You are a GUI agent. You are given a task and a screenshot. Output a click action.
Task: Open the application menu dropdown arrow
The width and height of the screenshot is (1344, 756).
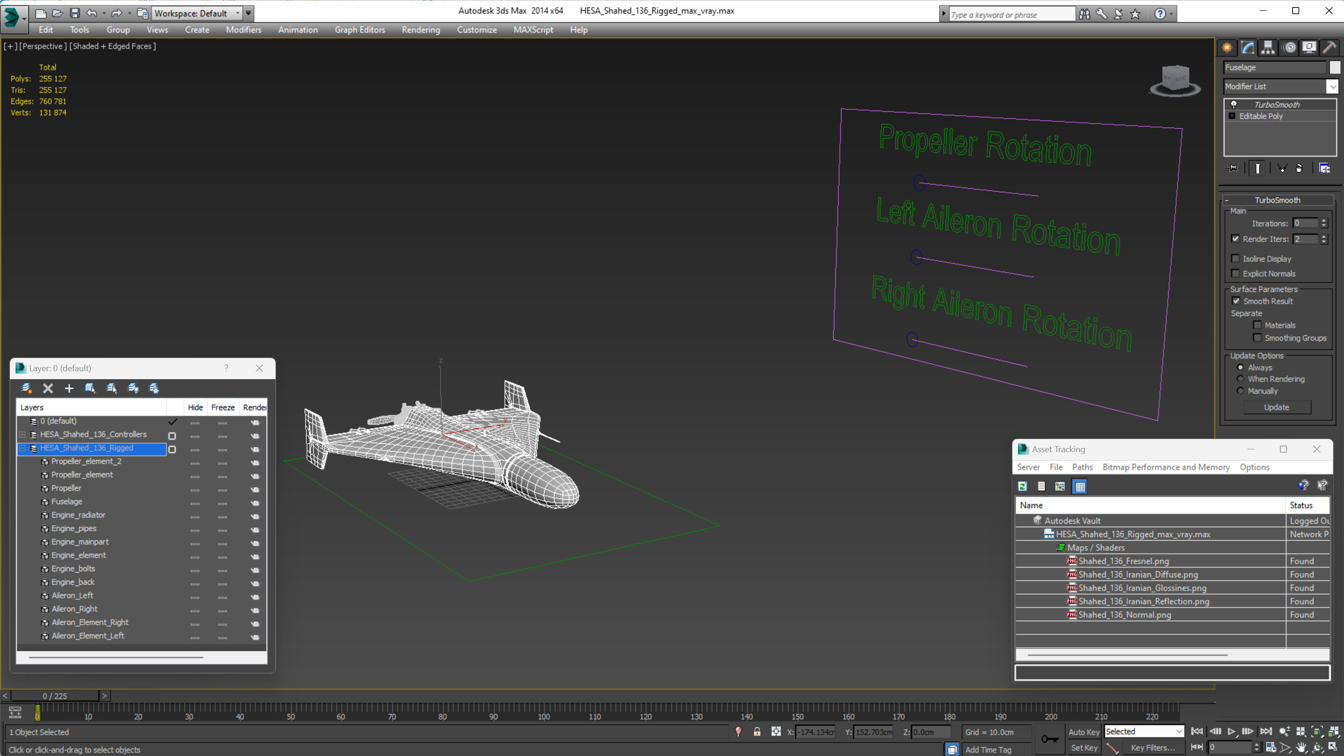click(24, 18)
